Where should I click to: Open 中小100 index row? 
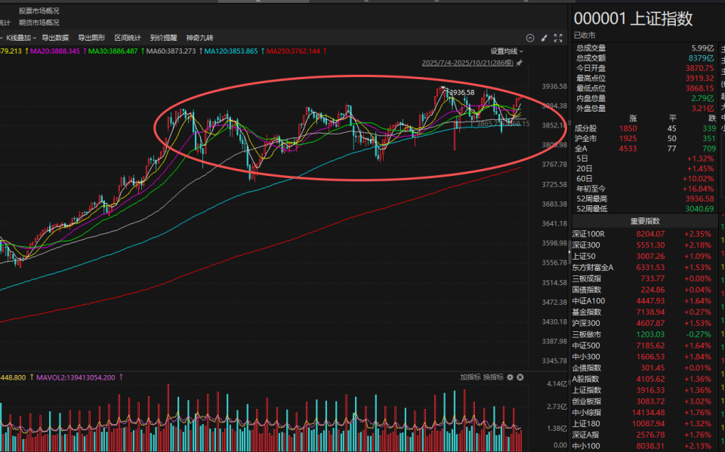[x=644, y=446]
